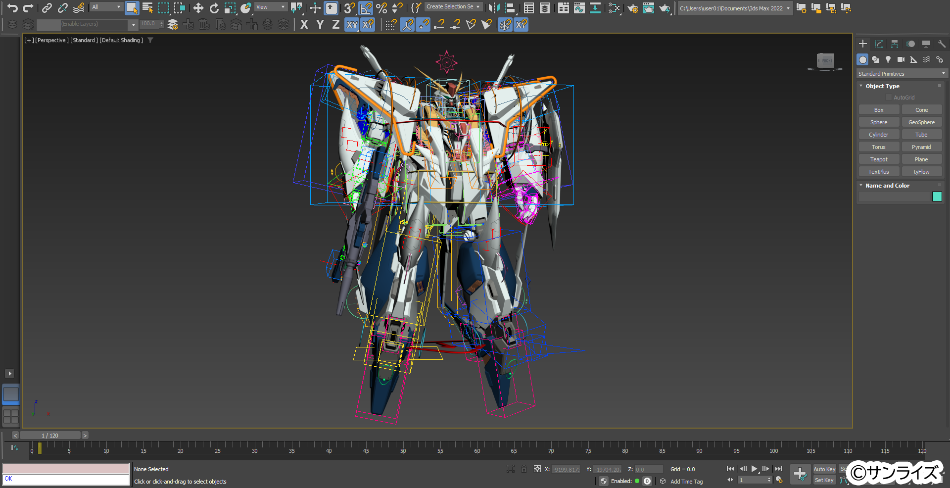The height and width of the screenshot is (488, 950).
Task: Activate Bind to Space Warp tool
Action: pyautogui.click(x=79, y=8)
